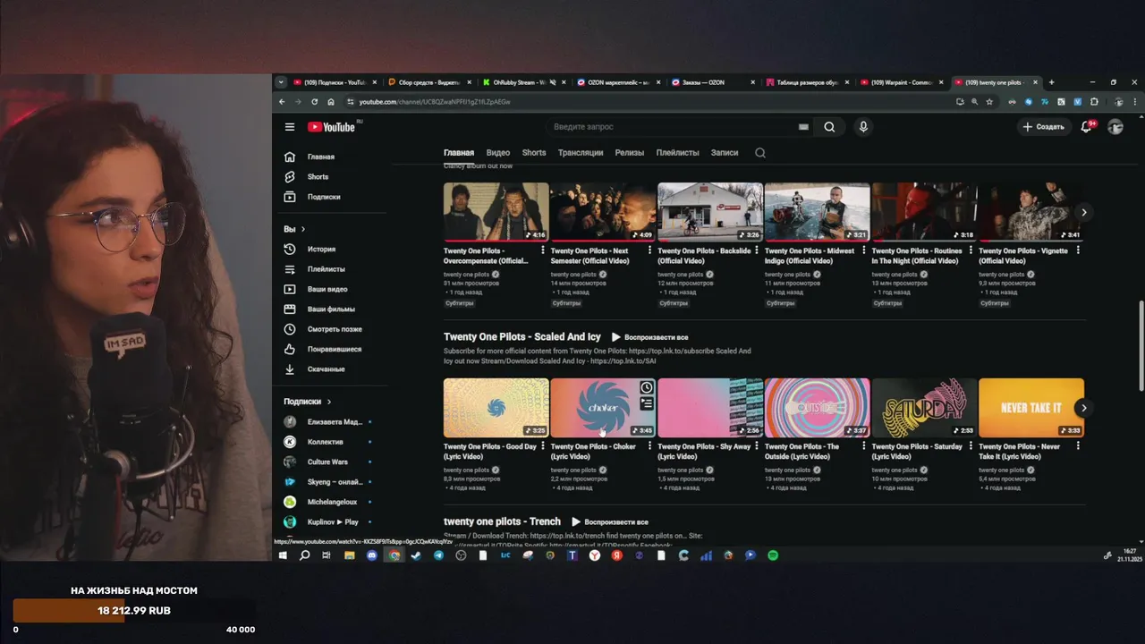The image size is (1145, 644).
Task: Click the YouTube logo
Action: point(332,127)
